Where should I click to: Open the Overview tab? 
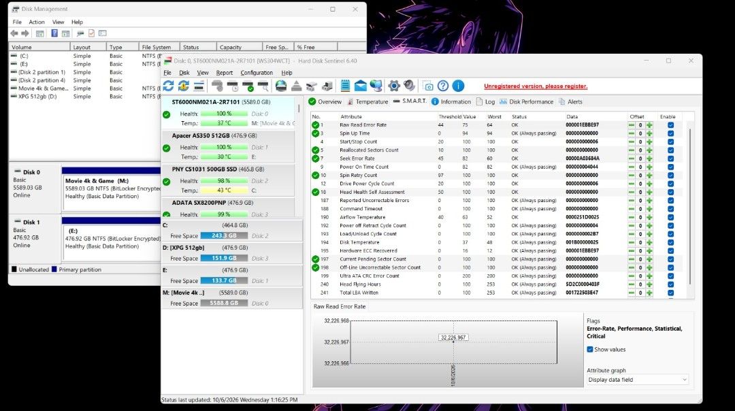click(x=325, y=101)
